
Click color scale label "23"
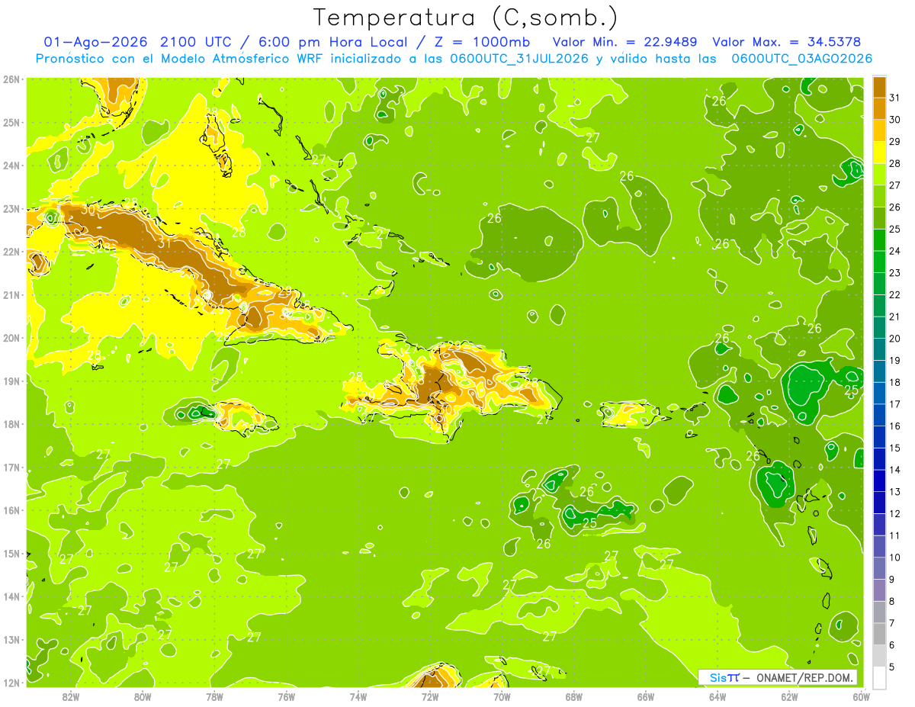click(895, 272)
